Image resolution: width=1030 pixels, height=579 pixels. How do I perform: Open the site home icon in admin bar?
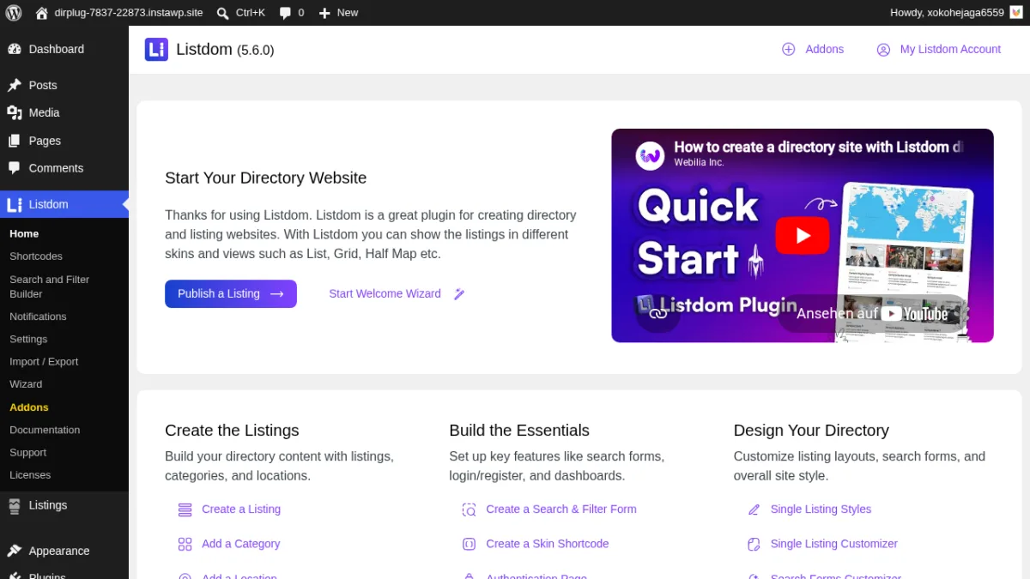pos(42,13)
